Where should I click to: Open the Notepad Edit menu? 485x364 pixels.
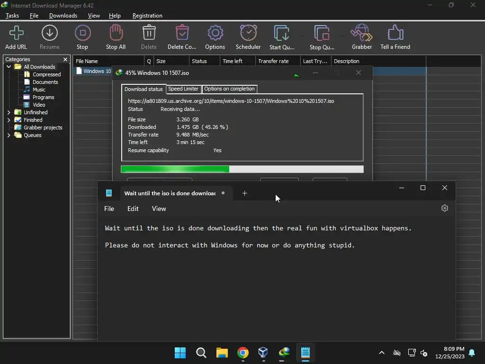[133, 209]
